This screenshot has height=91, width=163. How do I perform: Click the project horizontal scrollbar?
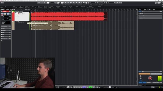[x=79, y=85]
